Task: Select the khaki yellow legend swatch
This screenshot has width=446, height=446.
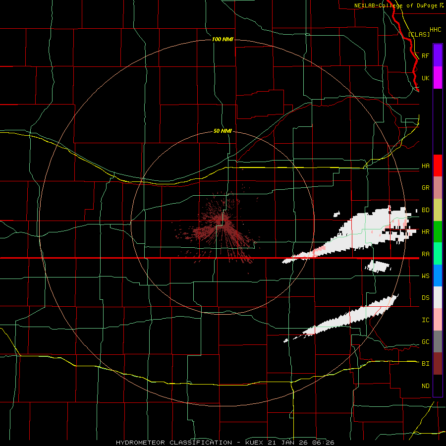Action: click(x=438, y=210)
